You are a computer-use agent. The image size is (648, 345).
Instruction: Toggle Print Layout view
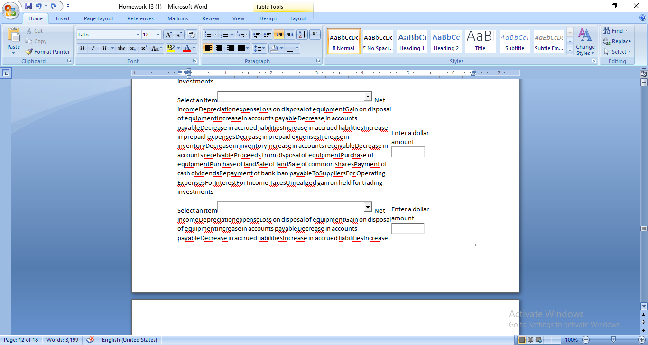coord(522,340)
